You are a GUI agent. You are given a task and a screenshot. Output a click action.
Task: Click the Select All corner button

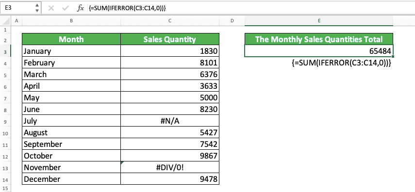5,21
